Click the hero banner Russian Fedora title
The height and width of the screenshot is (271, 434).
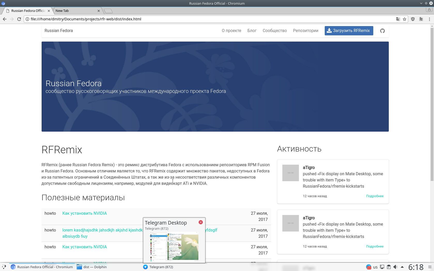pyautogui.click(x=74, y=83)
